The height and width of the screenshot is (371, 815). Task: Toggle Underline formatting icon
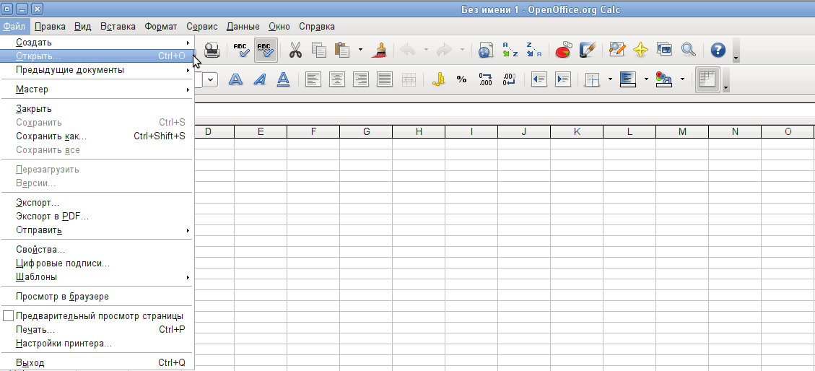click(283, 79)
